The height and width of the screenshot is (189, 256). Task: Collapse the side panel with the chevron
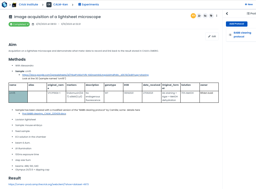(227, 13)
